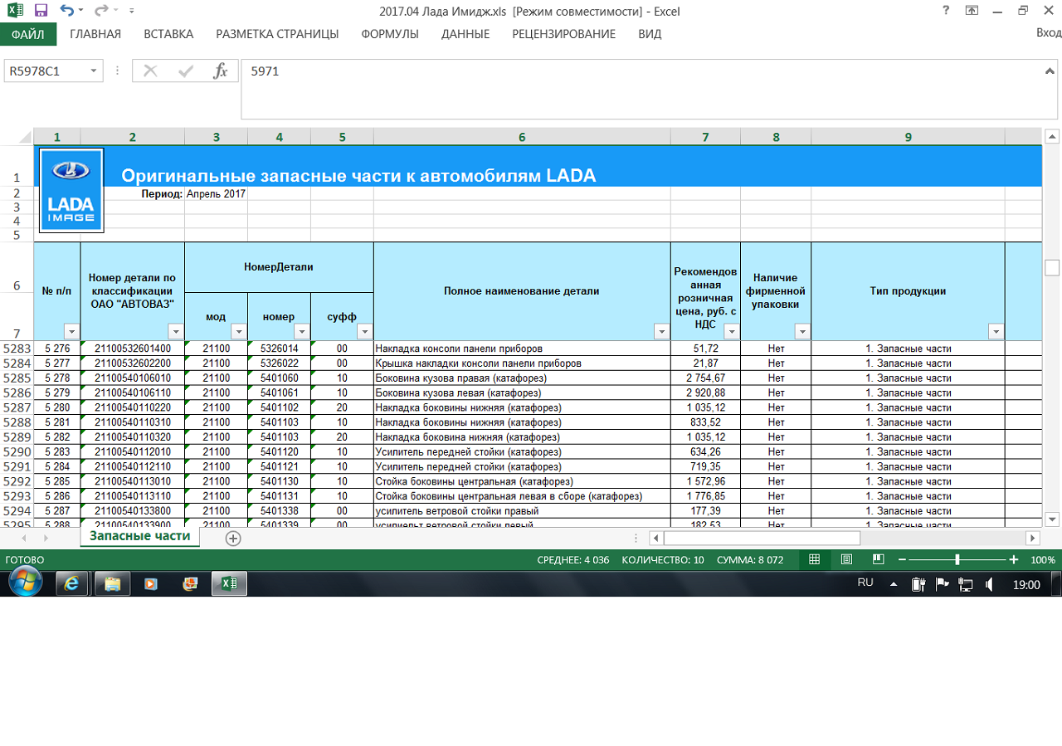Switch to the ВСТАВКА ribbon tab
This screenshot has height=746, width=1062.
[168, 34]
